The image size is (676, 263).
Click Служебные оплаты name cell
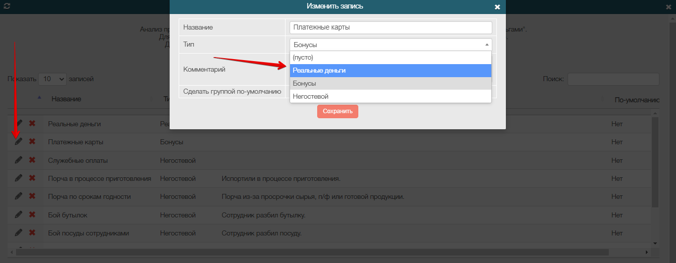click(x=78, y=160)
